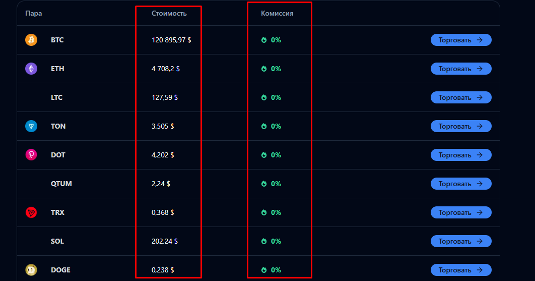Click the 0% commission for LTC
The height and width of the screenshot is (281, 535).
pos(276,97)
